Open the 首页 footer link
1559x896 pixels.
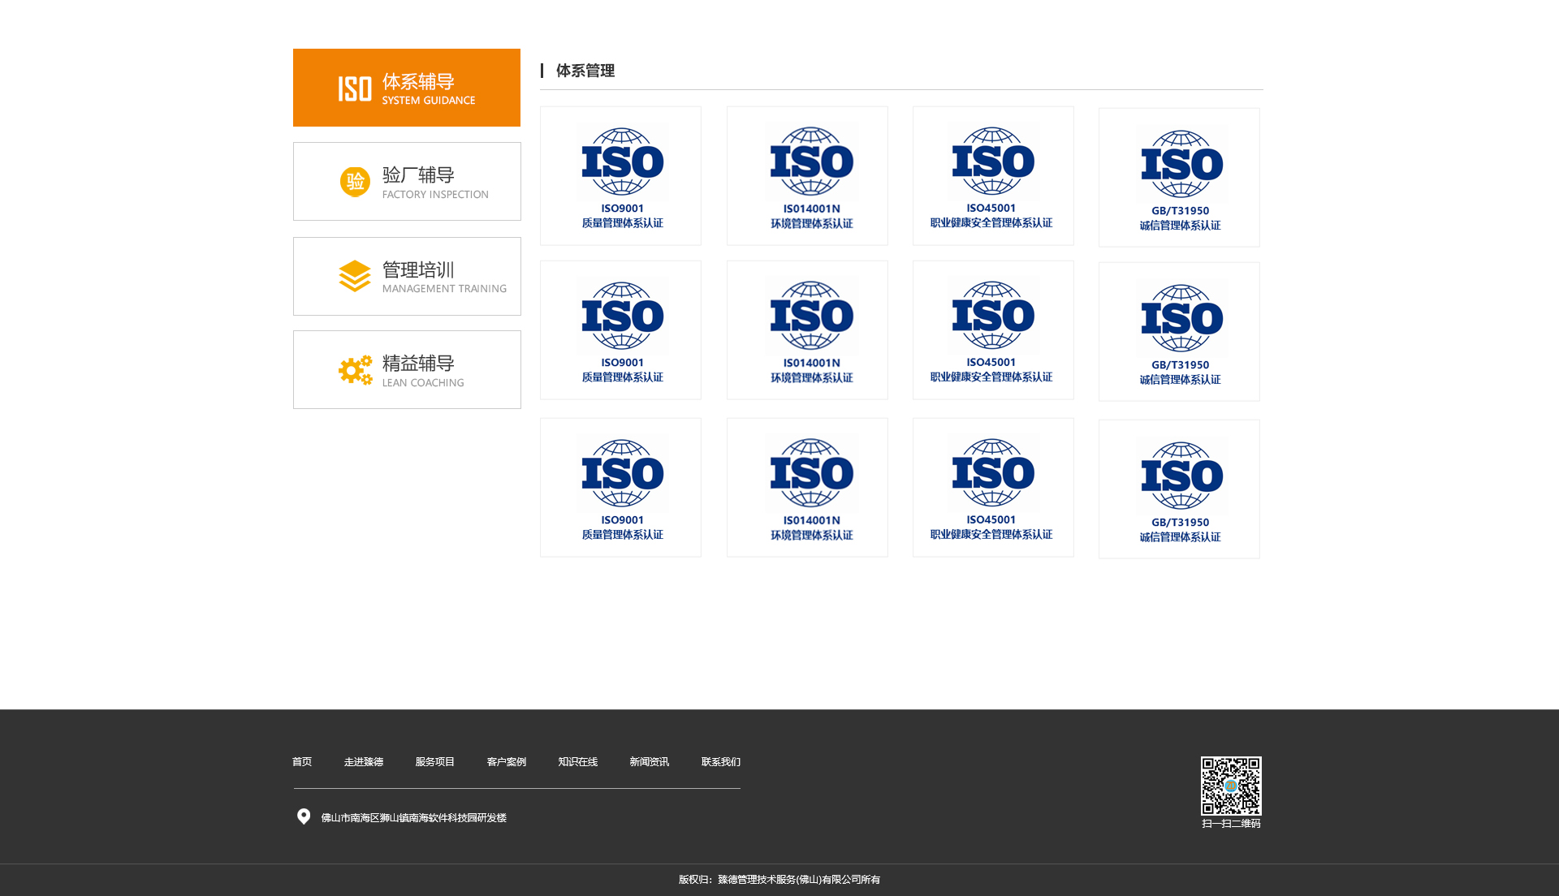(x=302, y=762)
